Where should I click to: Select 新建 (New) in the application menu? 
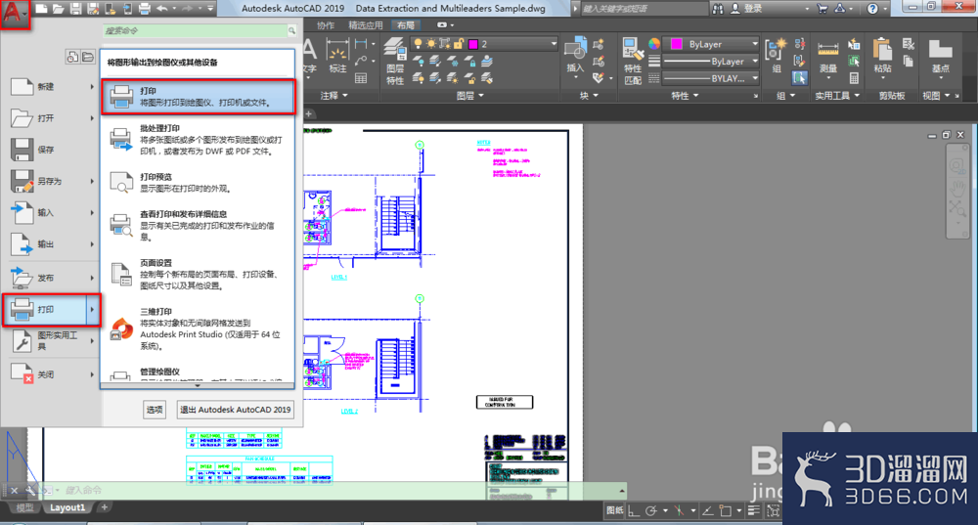click(x=50, y=87)
